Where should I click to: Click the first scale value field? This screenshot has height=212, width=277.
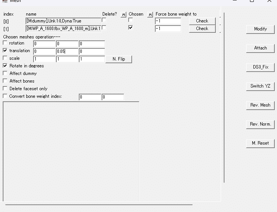(x=45, y=59)
